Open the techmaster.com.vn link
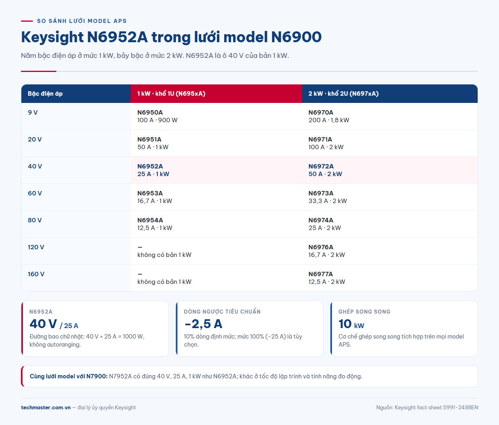The height and width of the screenshot is (425, 499). [46, 407]
